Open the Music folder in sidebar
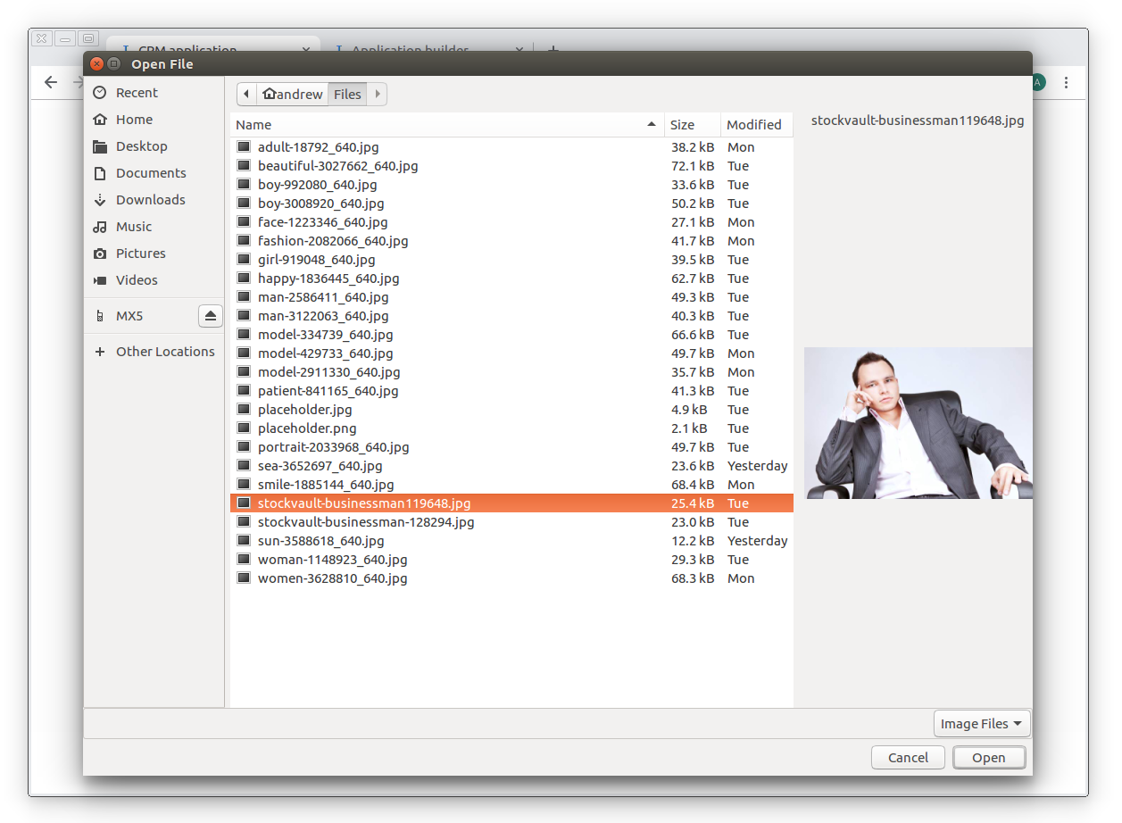 (x=134, y=227)
